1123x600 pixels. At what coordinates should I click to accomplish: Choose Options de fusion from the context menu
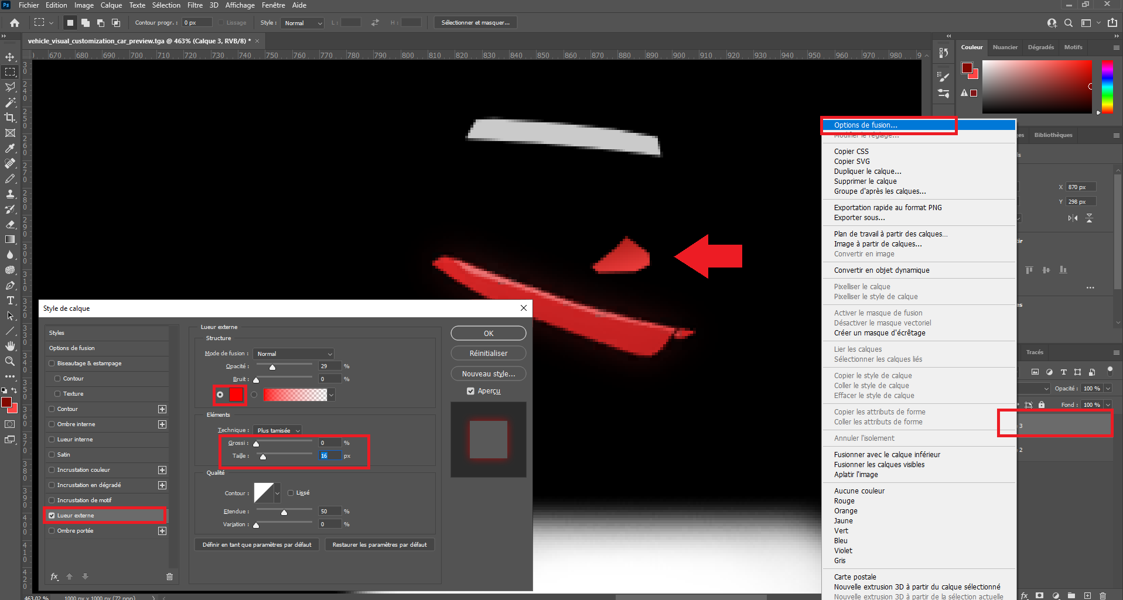(865, 125)
